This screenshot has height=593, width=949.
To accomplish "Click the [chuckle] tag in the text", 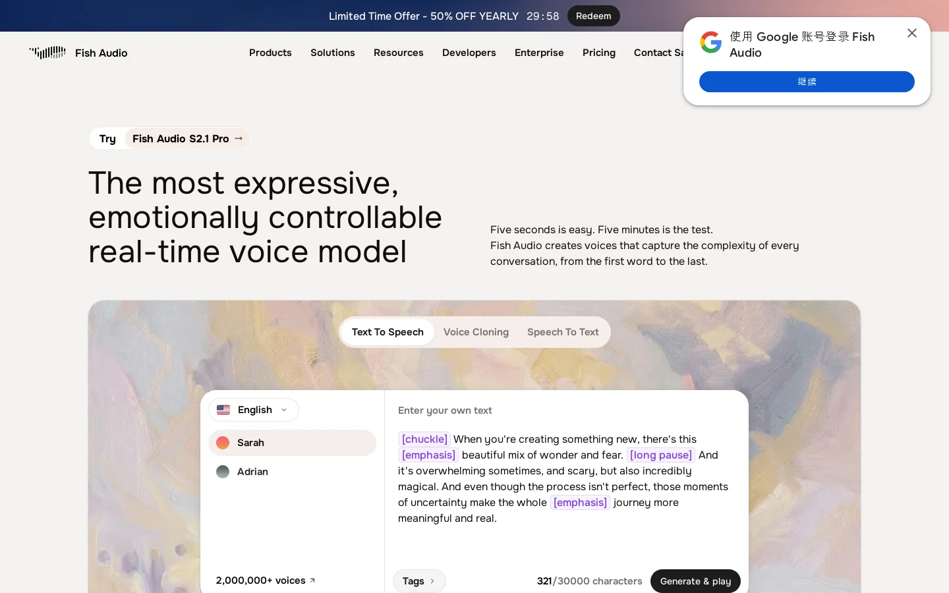I will pos(424,439).
